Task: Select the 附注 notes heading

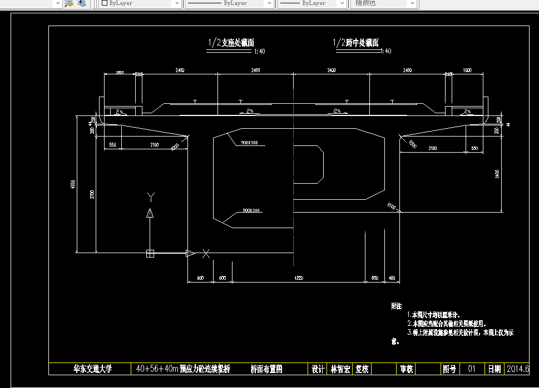Action: [x=397, y=306]
